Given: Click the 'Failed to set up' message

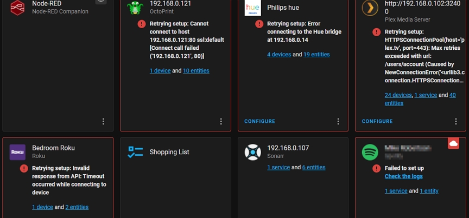Looking at the screenshot, I should coord(404,168).
